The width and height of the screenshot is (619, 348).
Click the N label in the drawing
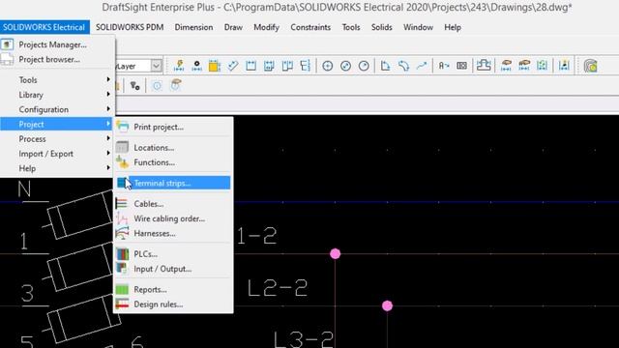coord(24,189)
